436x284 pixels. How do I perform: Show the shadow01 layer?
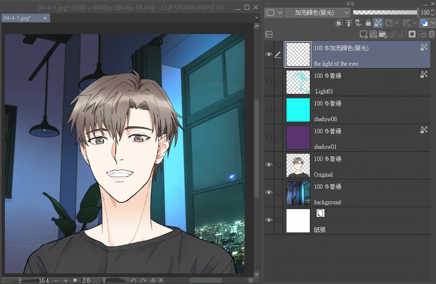point(268,138)
